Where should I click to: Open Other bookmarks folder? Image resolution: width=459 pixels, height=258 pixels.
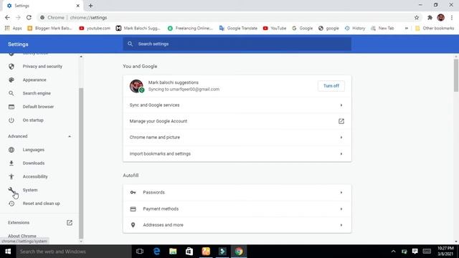click(435, 28)
